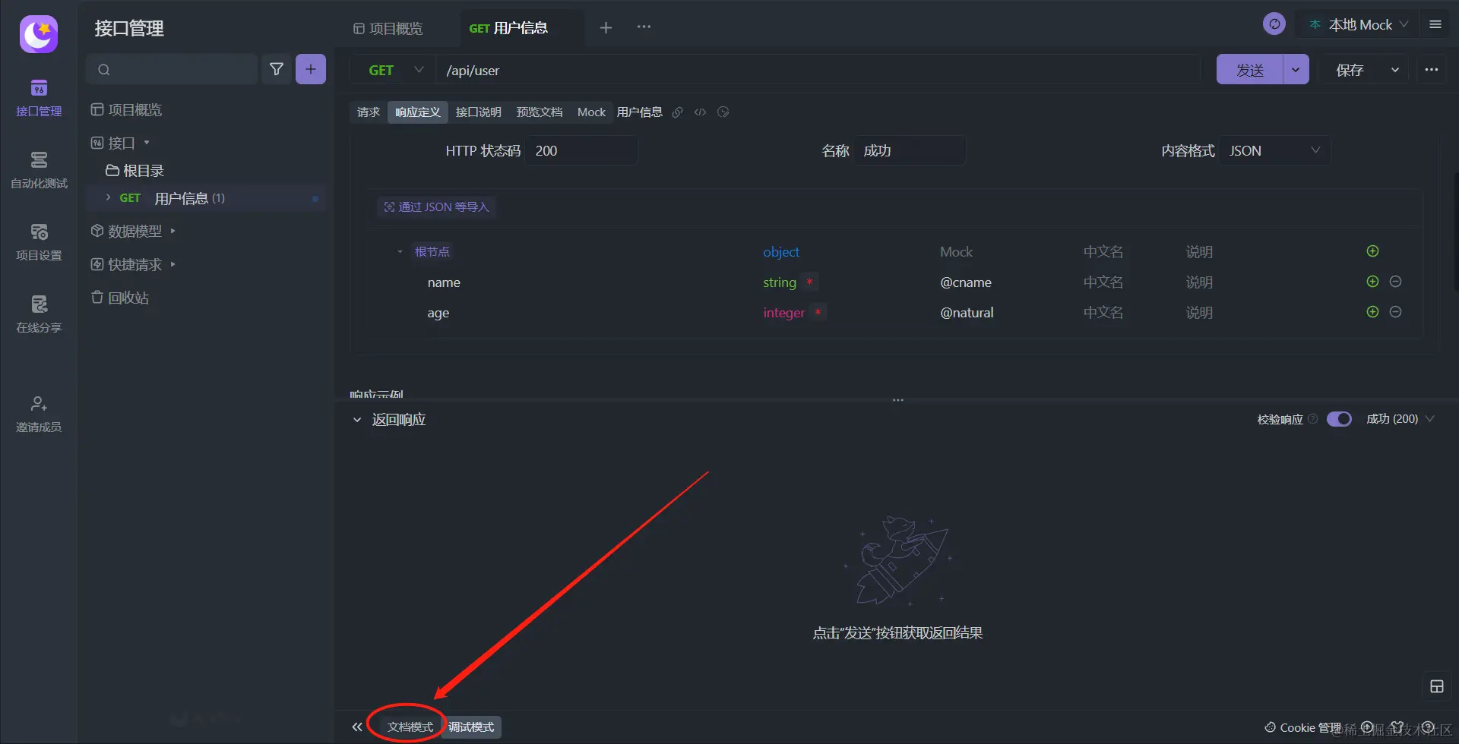
Task: Open the GET method dropdown
Action: [x=393, y=70]
